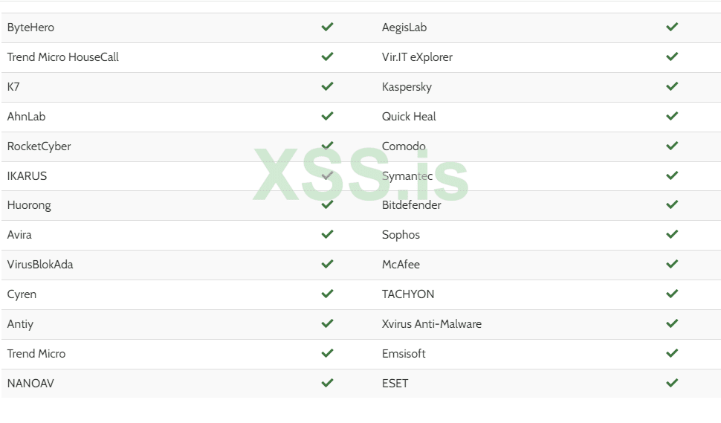
Task: Click the check icon in the NANOAV row
Action: 327,383
